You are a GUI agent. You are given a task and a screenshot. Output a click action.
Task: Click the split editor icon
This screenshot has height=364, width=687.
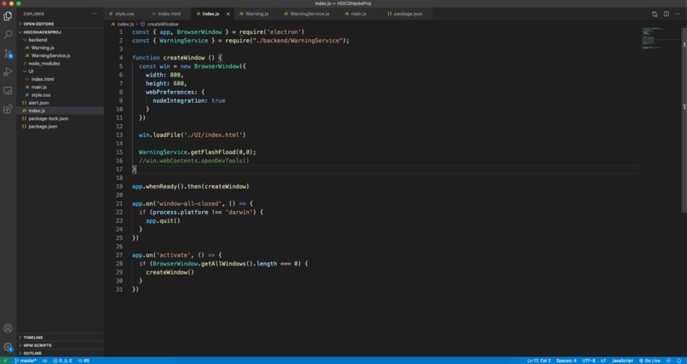click(666, 14)
